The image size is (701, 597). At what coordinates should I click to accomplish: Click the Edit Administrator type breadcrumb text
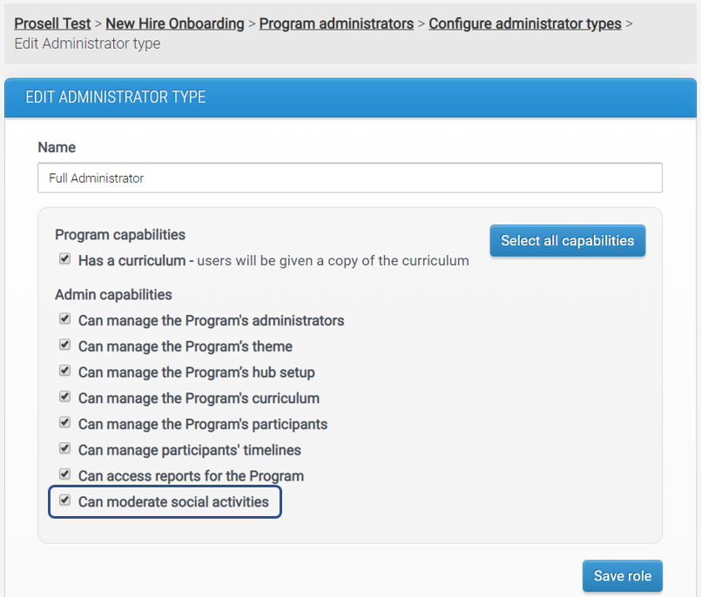tap(87, 43)
